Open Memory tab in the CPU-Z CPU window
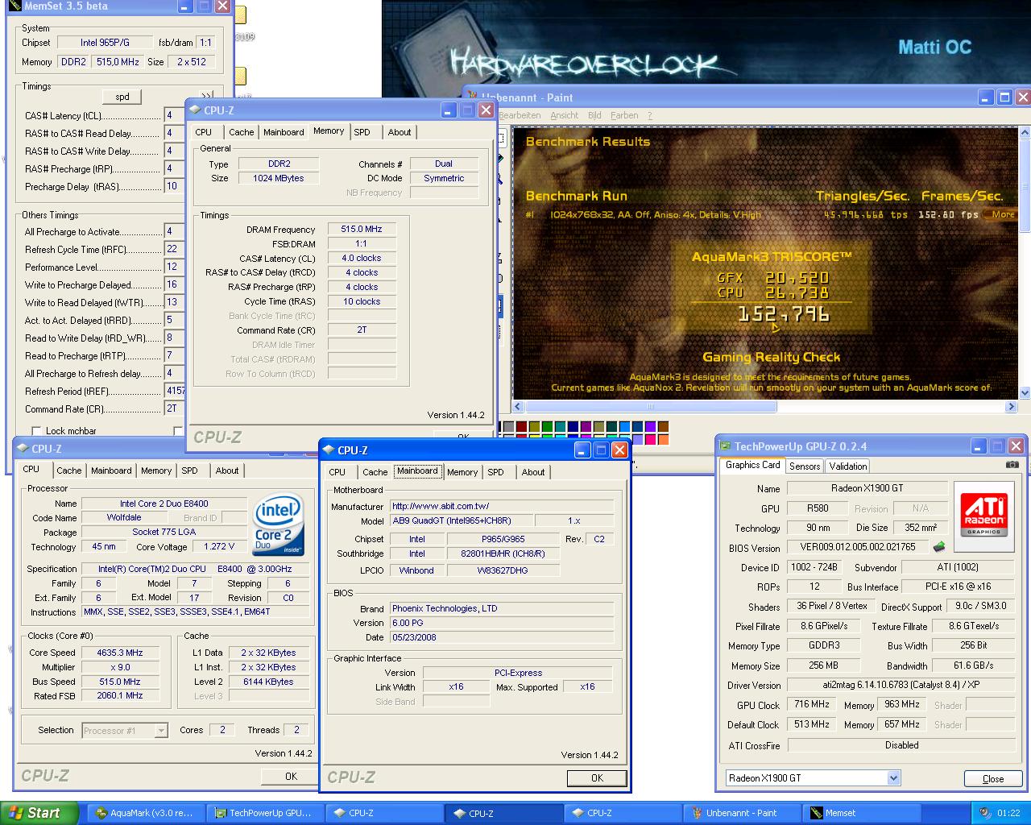 pos(156,471)
